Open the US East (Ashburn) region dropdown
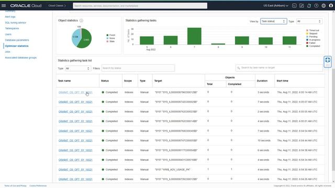The image size is (335, 188). (276, 6)
